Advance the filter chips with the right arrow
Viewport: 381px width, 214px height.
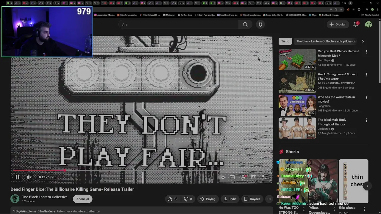point(363,42)
